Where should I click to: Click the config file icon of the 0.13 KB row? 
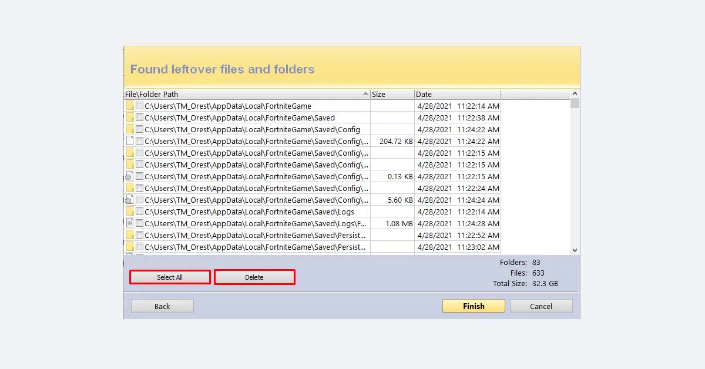(x=130, y=176)
